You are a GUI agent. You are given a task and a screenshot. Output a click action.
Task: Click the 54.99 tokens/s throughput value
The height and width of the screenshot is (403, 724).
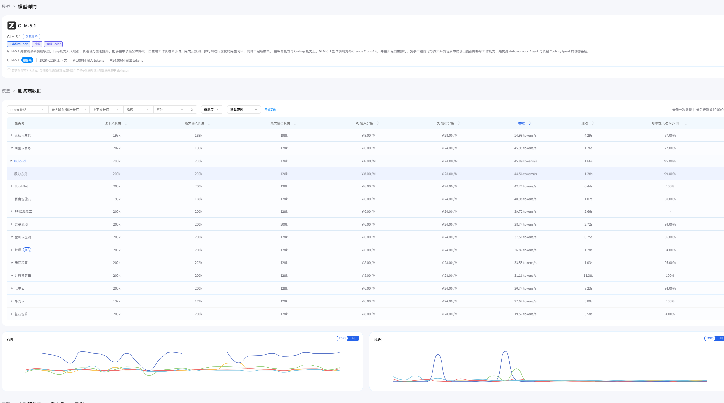coord(525,135)
